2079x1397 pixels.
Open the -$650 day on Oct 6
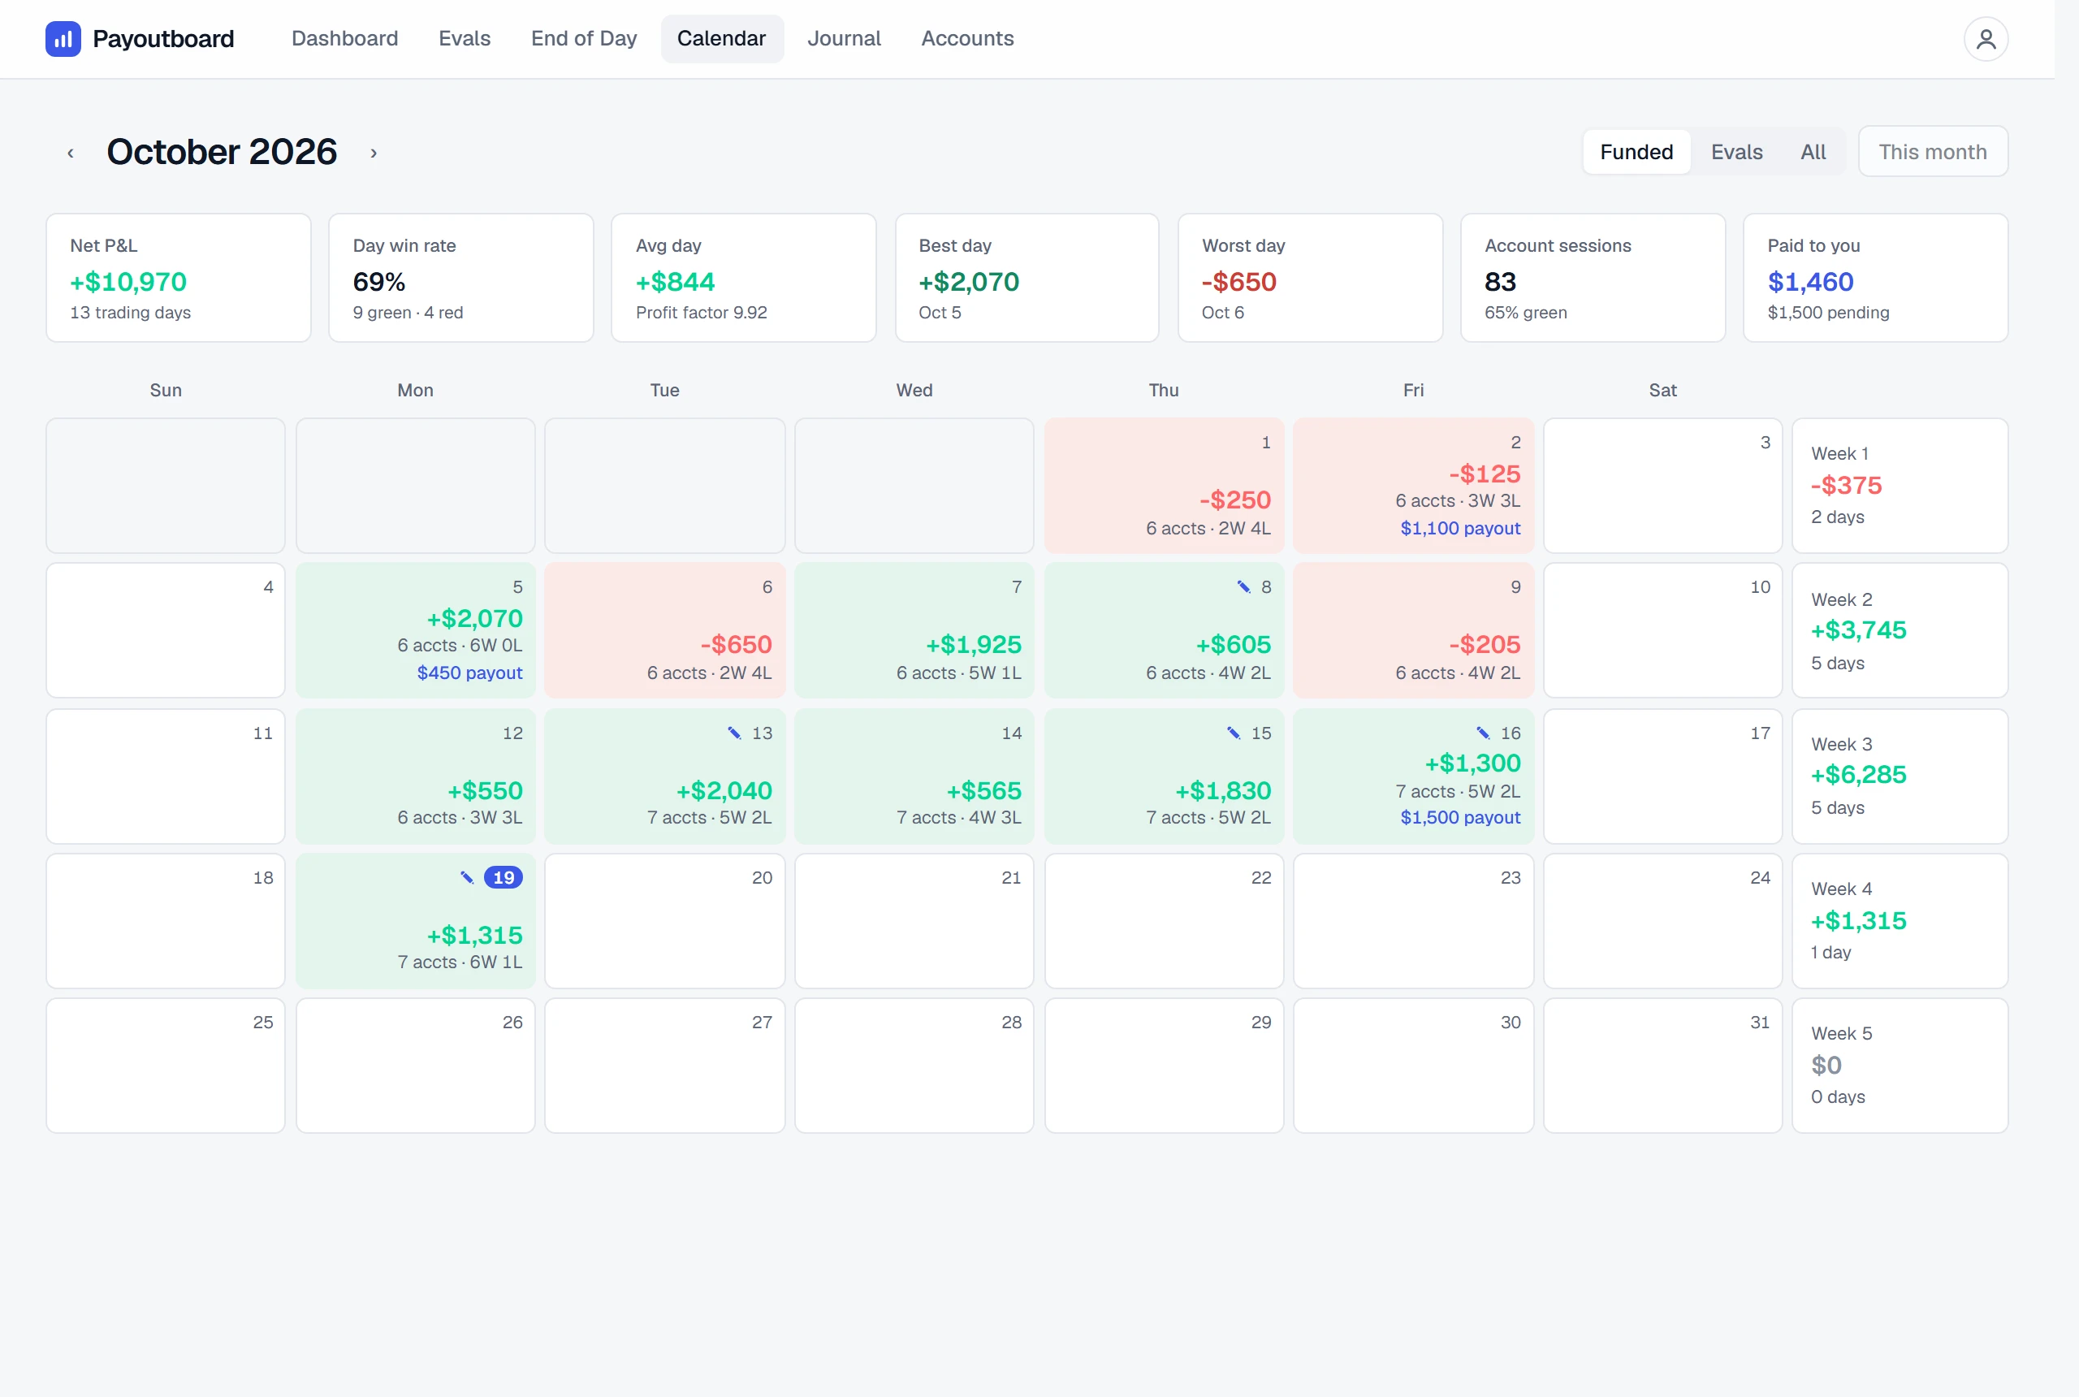click(664, 630)
